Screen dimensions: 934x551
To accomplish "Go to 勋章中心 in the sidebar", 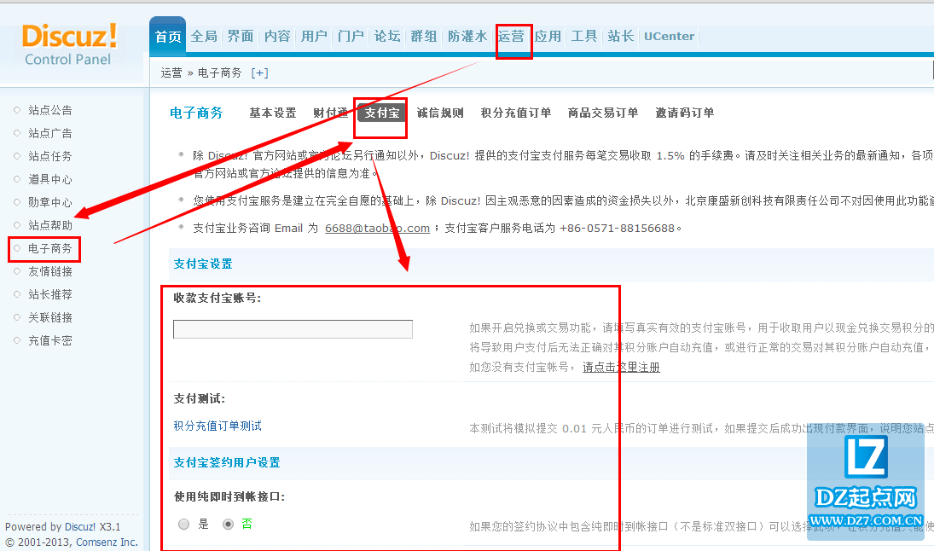I will pos(50,202).
